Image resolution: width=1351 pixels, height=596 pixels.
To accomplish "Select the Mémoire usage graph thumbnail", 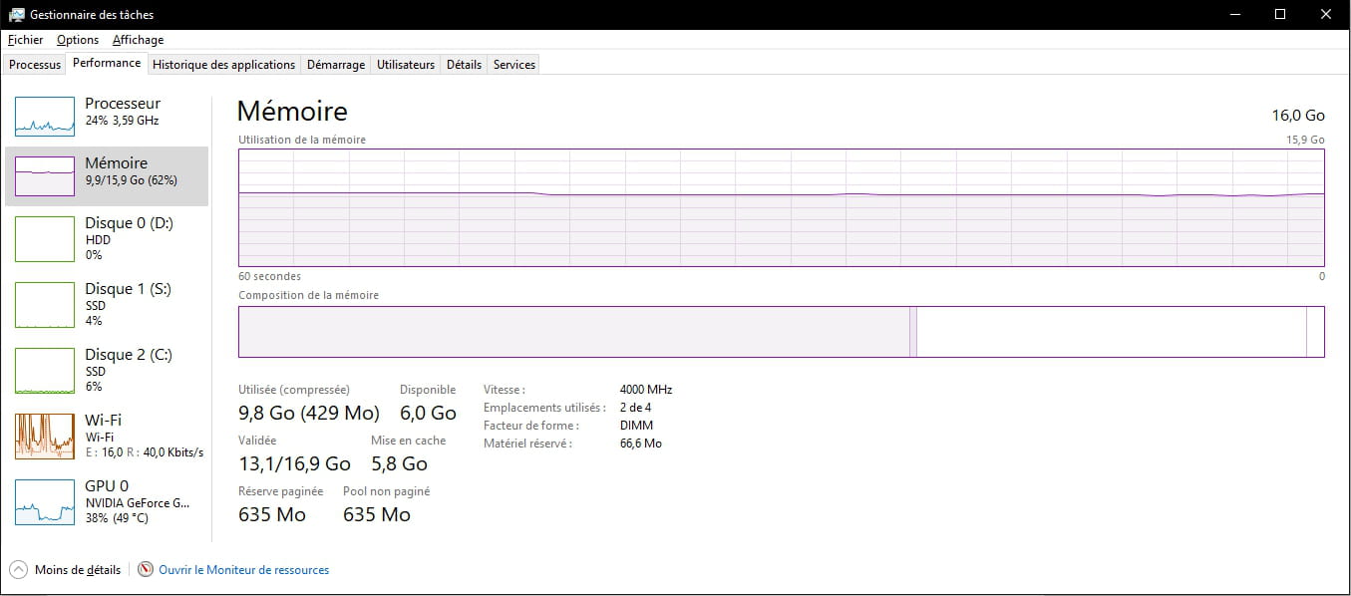I will (x=45, y=176).
